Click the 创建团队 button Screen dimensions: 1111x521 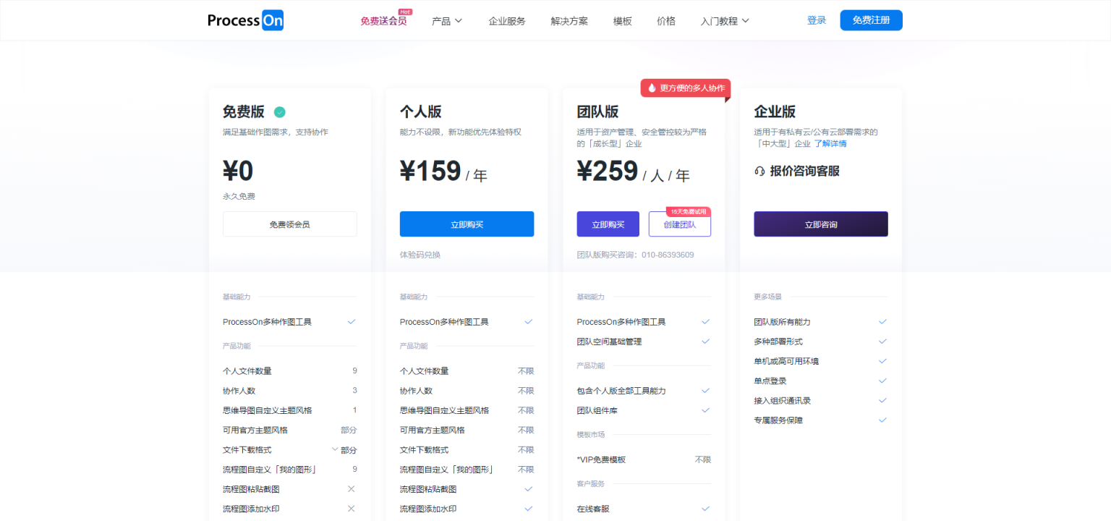679,224
